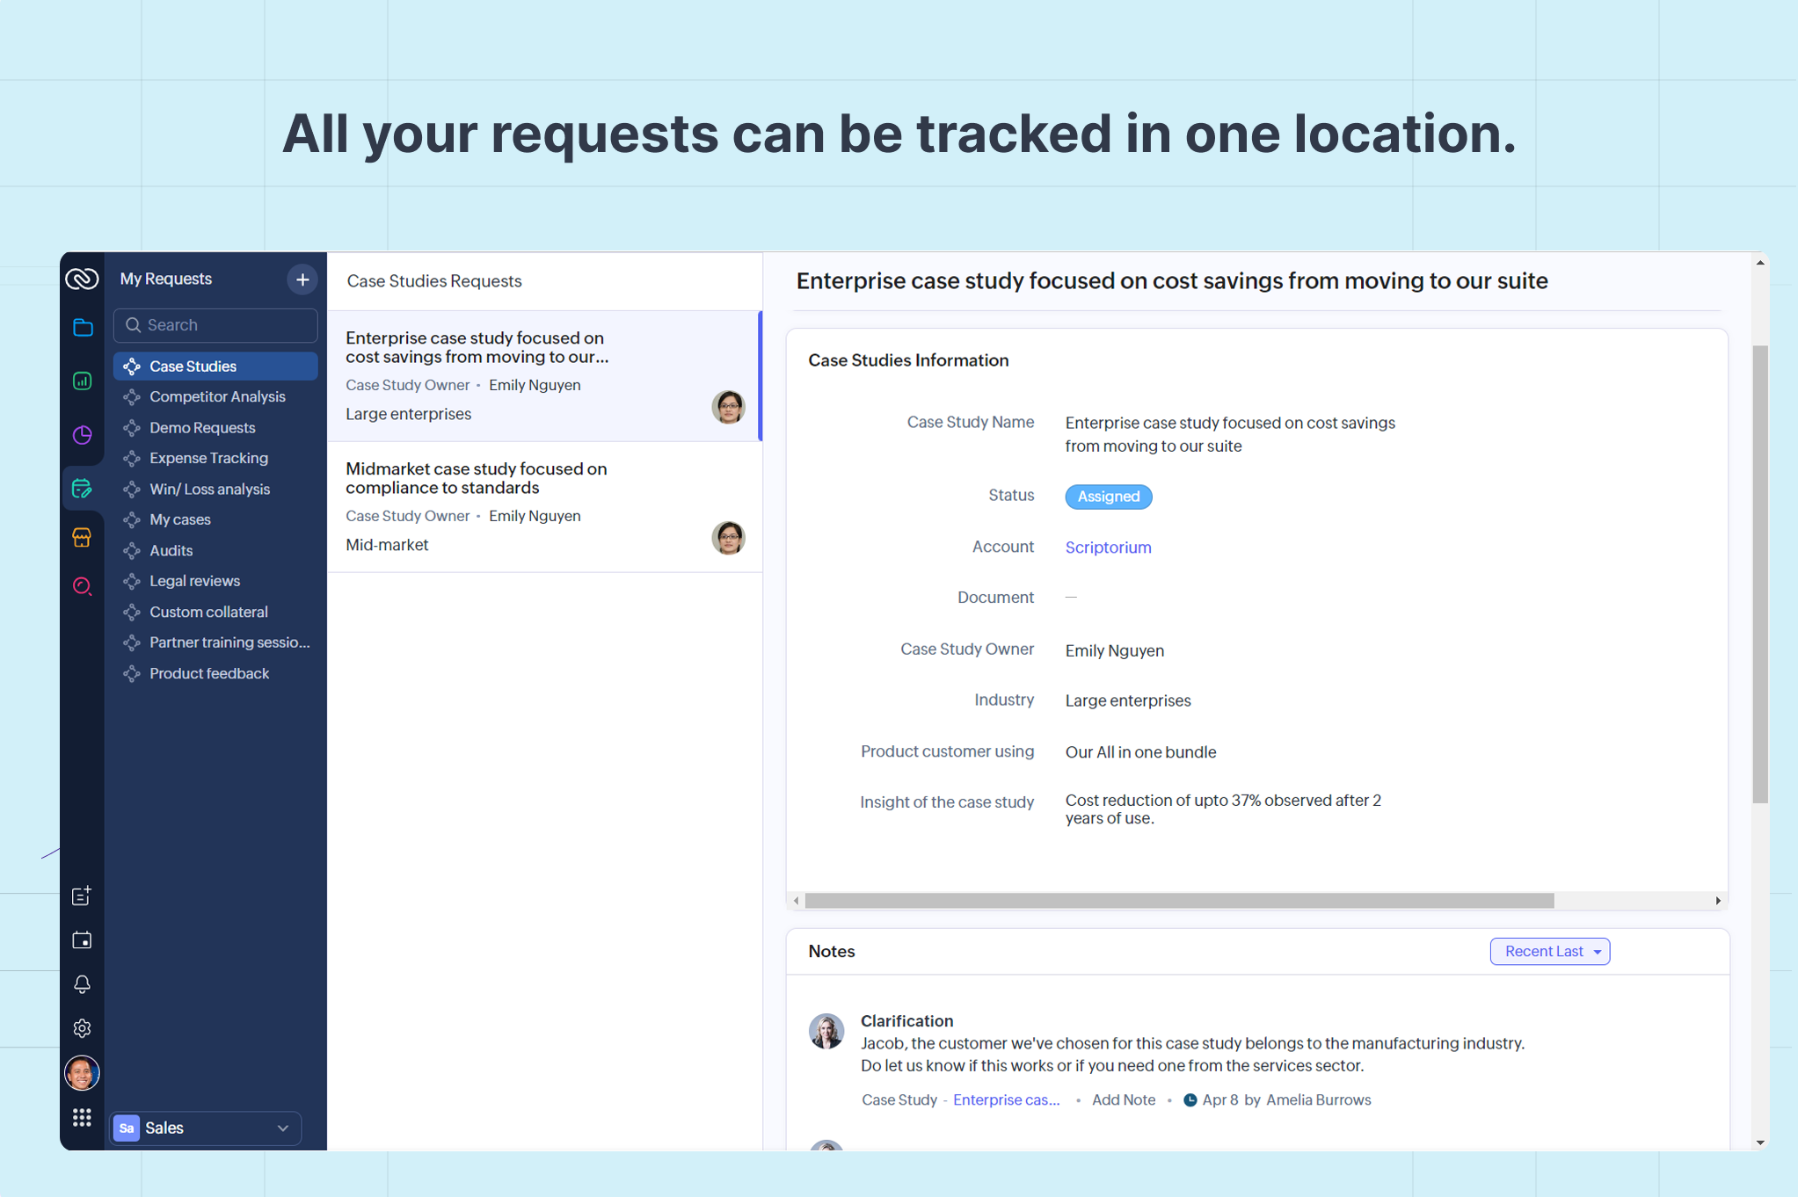Click Add Note under Clarification

tap(1123, 1099)
